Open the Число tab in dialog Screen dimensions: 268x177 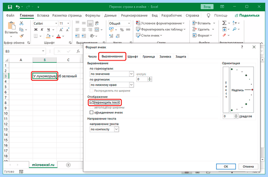pos(92,57)
